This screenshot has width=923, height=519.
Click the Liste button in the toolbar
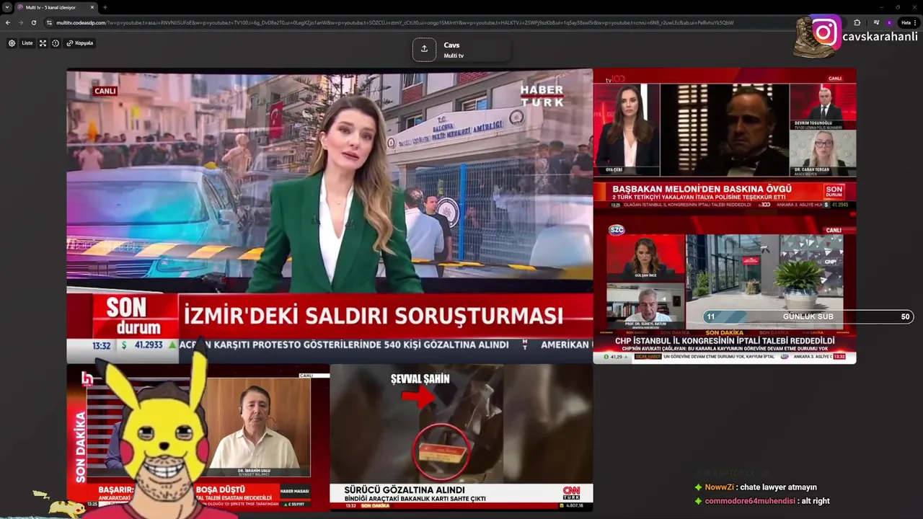pyautogui.click(x=27, y=43)
